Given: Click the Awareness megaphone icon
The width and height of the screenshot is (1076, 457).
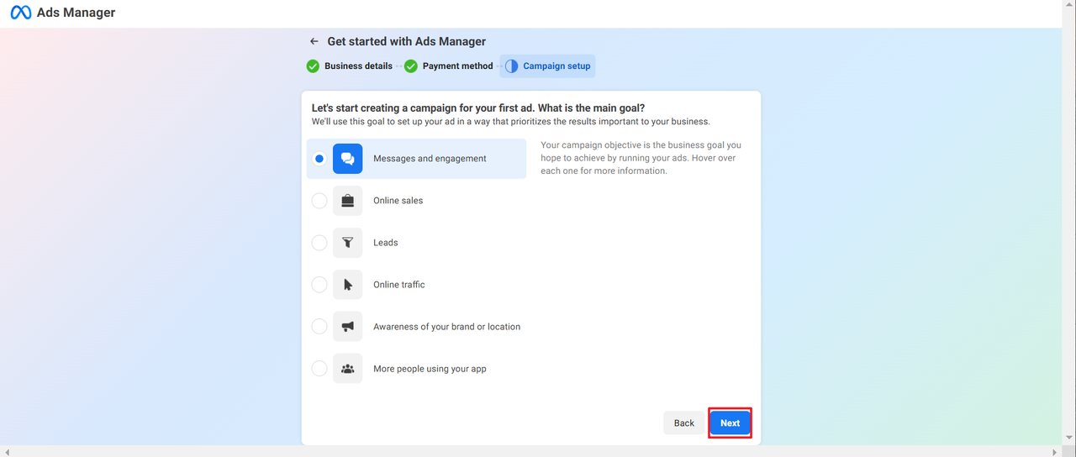Looking at the screenshot, I should 347,327.
